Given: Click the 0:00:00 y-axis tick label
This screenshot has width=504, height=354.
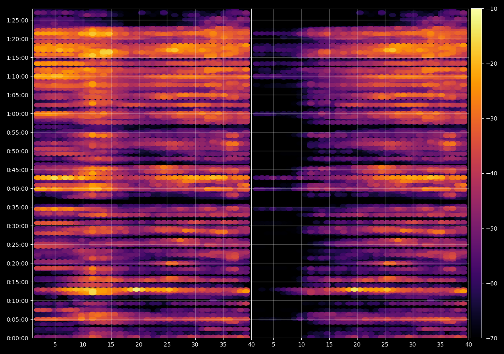Looking at the screenshot, I should click(17, 338).
